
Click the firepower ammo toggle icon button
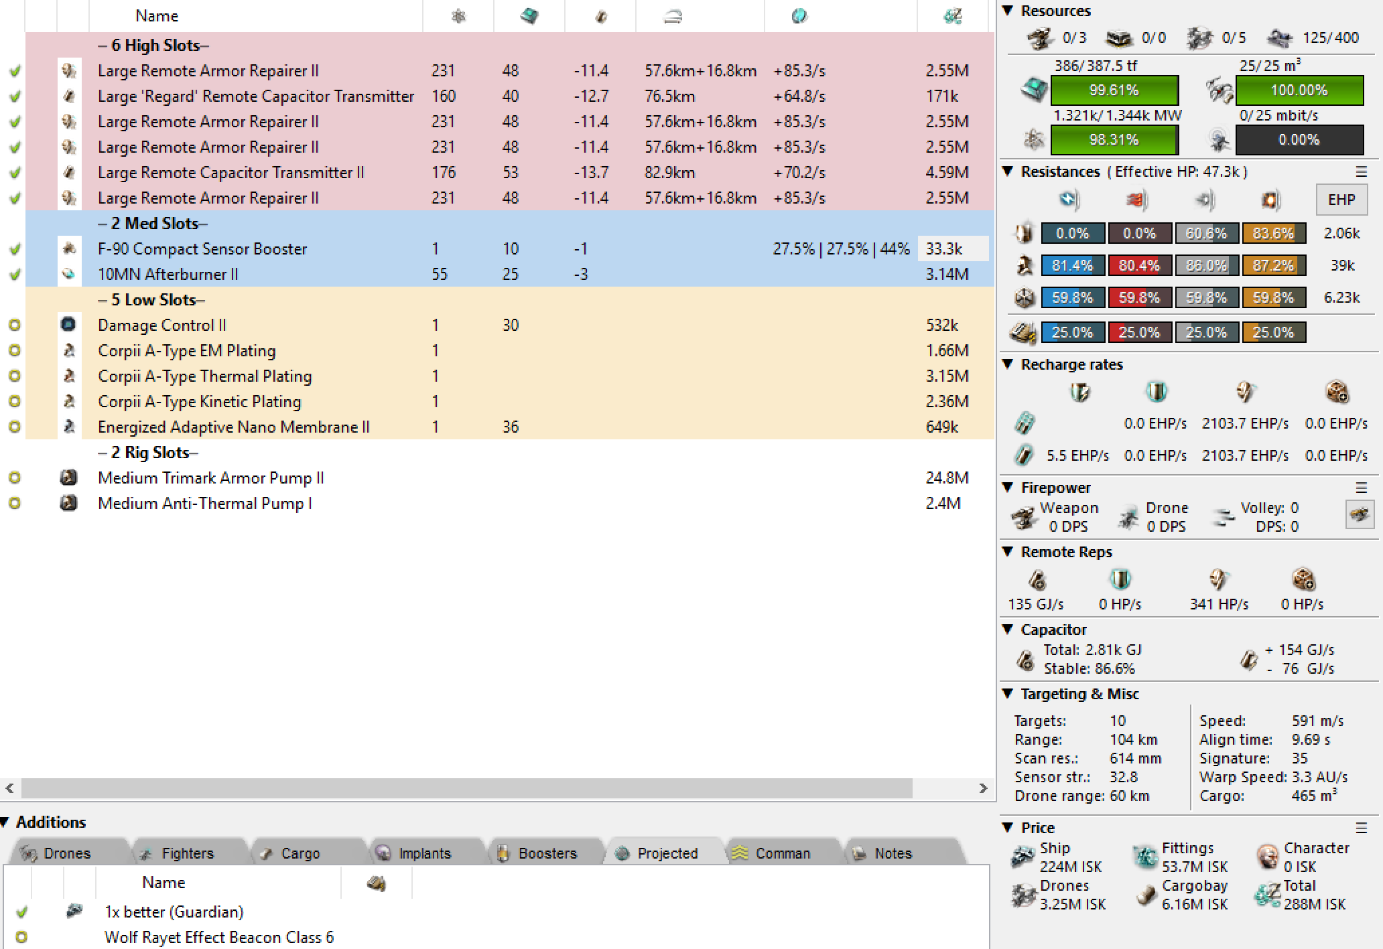[x=1360, y=514]
